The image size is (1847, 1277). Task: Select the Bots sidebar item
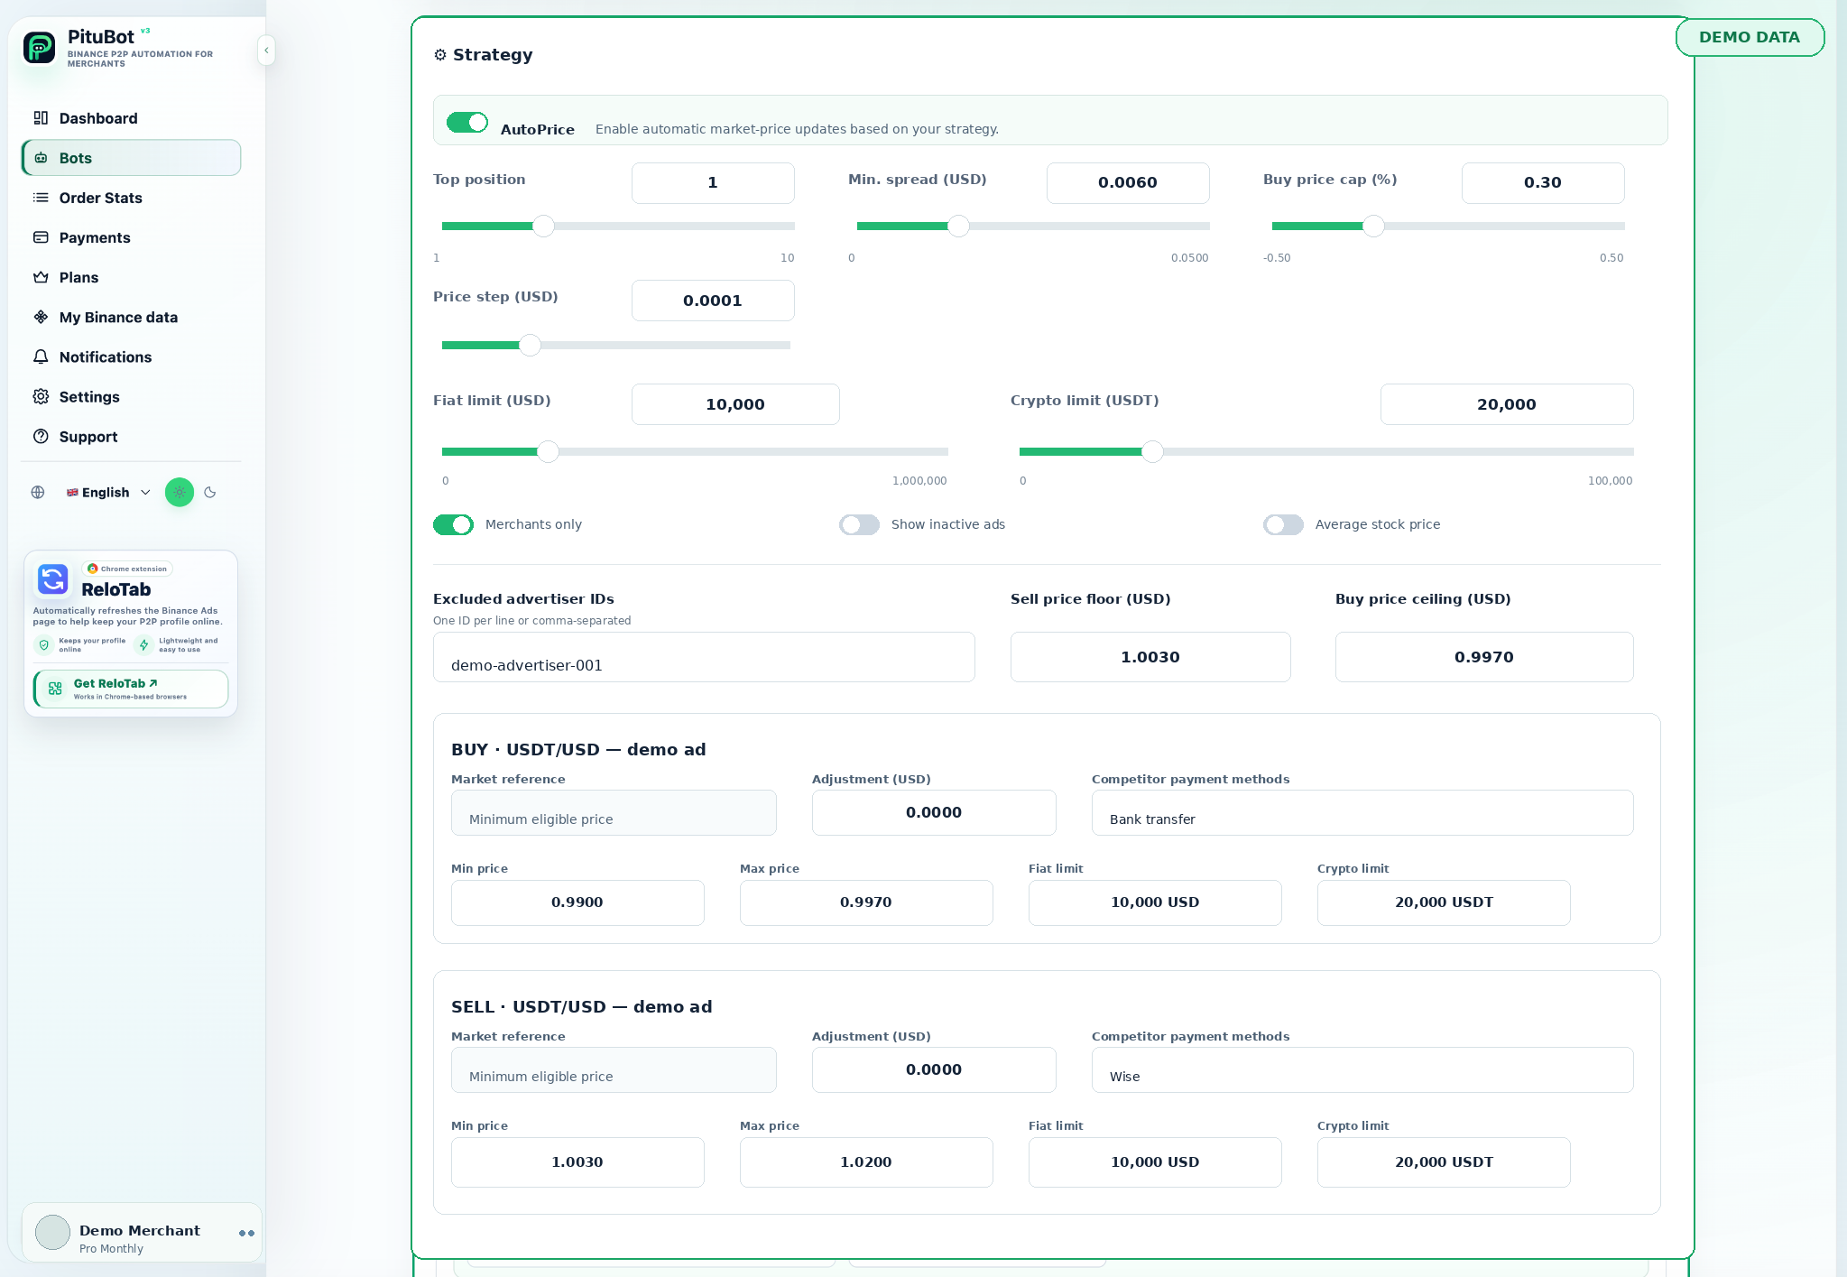coord(131,158)
